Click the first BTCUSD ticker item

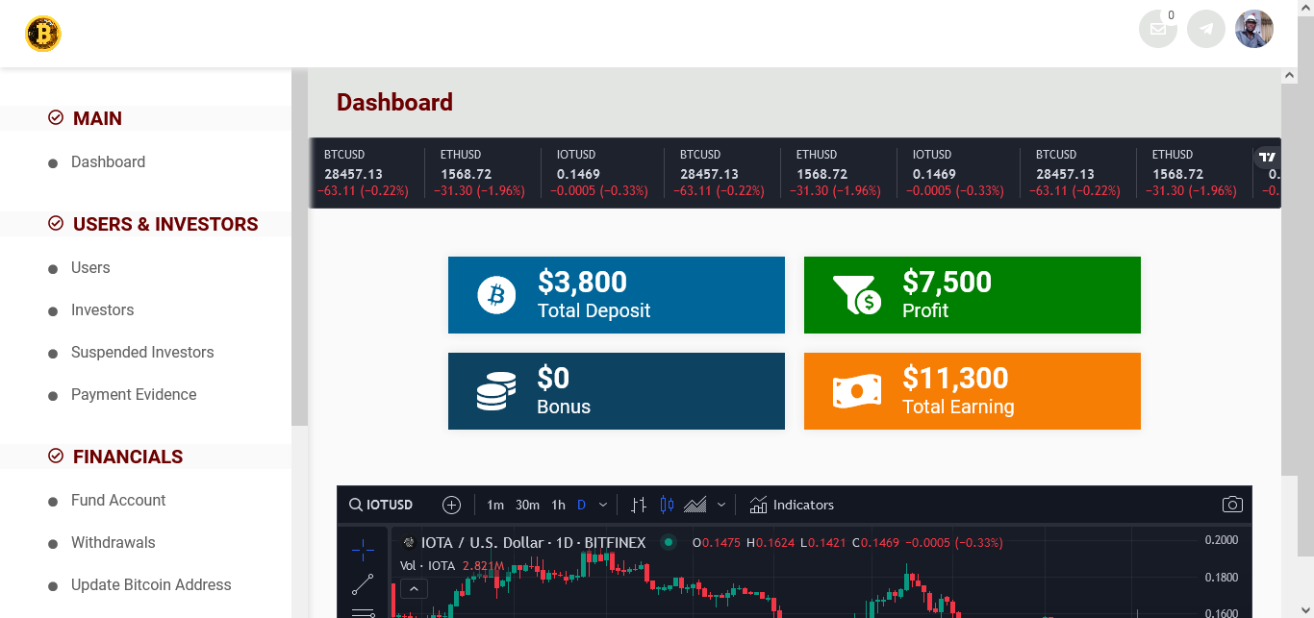[x=366, y=173]
